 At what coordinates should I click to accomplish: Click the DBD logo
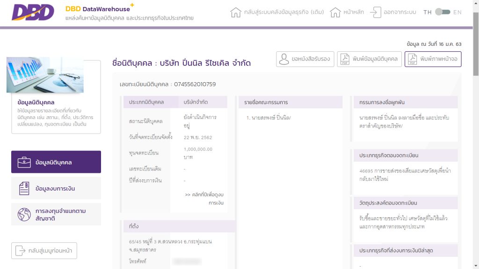33,12
